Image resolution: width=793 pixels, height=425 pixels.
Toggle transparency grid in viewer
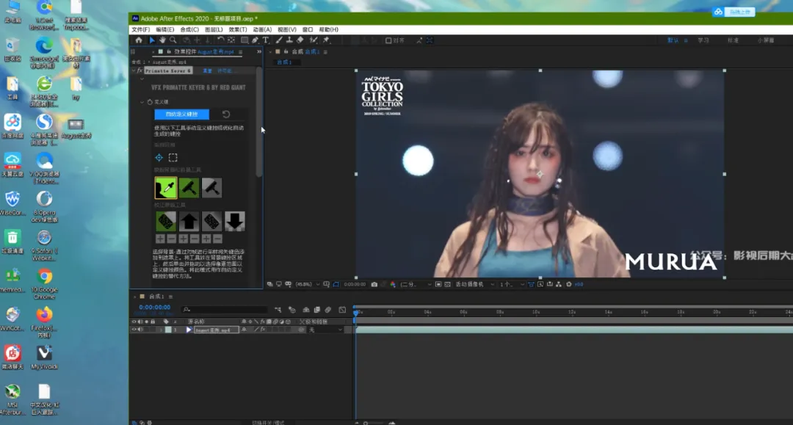448,285
